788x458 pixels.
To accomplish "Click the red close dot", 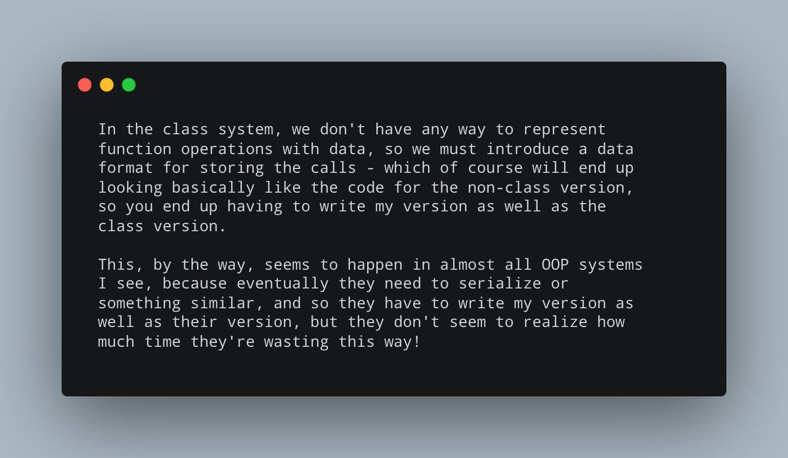I will pyautogui.click(x=85, y=85).
